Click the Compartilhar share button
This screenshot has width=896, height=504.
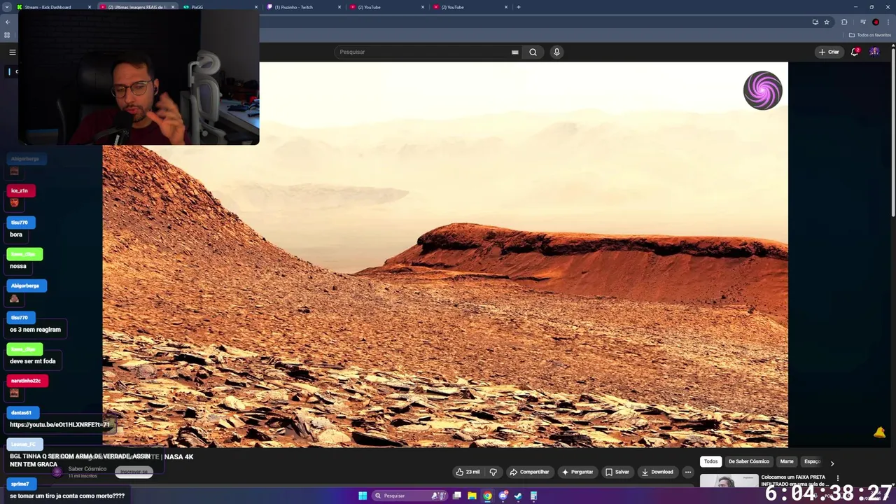click(x=529, y=472)
